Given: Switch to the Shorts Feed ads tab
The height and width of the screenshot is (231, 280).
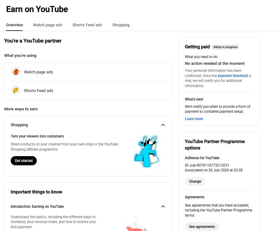Looking at the screenshot, I should click(x=87, y=25).
